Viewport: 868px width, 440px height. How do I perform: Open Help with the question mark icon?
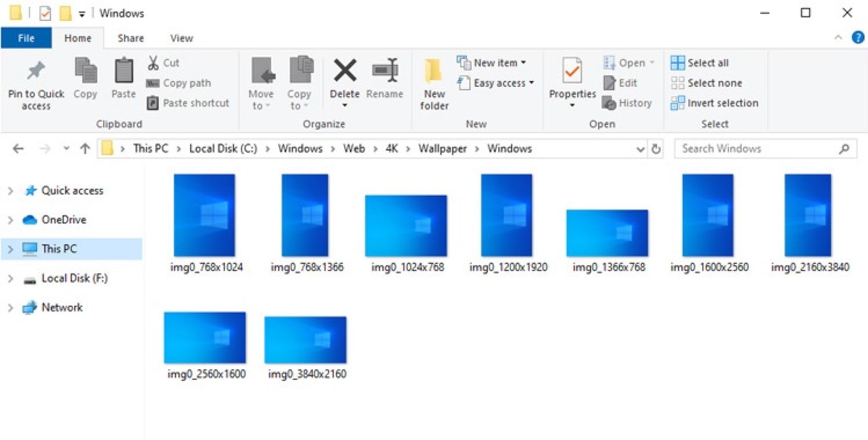858,37
